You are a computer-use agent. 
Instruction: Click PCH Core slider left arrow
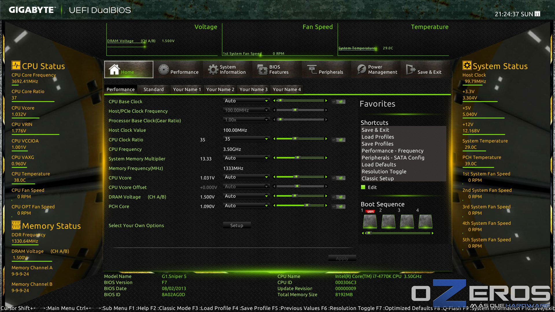tap(274, 205)
